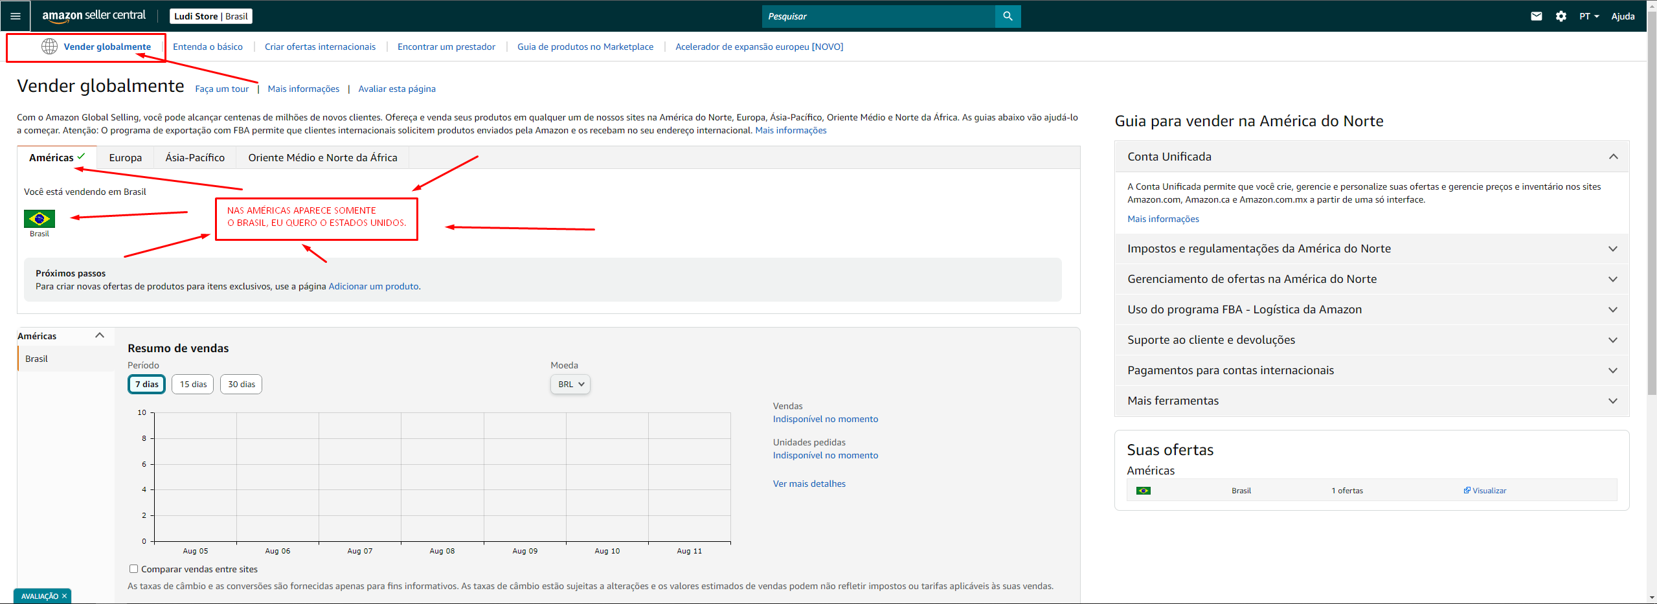Image resolution: width=1657 pixels, height=604 pixels.
Task: Click the Brasil flag in Suas ofertas
Action: [1144, 491]
